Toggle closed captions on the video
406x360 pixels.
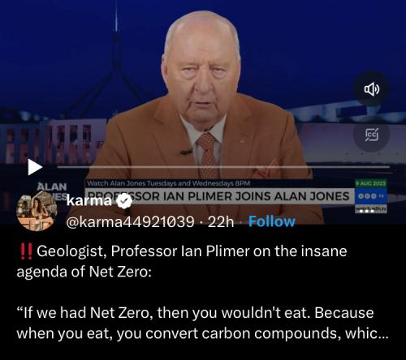(x=372, y=135)
